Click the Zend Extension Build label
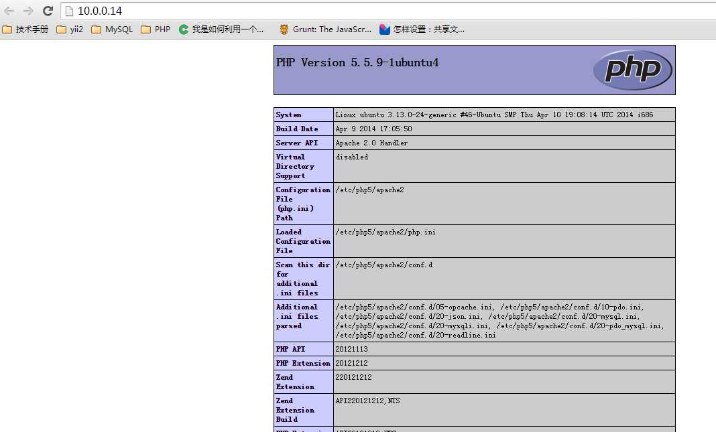This screenshot has width=716, height=432. [x=295, y=410]
